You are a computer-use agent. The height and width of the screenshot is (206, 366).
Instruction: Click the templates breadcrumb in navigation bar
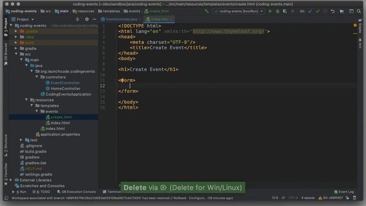pos(109,11)
